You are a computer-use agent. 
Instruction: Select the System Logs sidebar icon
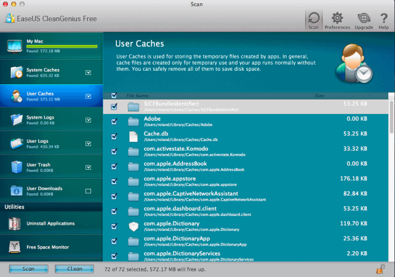(x=16, y=120)
